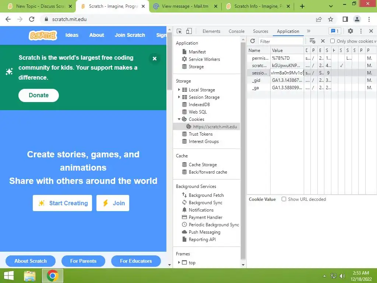
Task: Enable Only show cookies with issue
Action: tap(332, 41)
